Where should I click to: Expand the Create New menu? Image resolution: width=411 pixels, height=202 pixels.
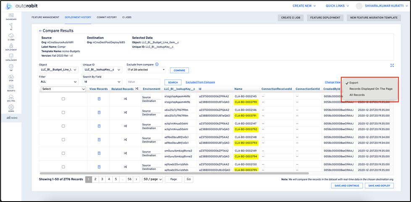pos(304,6)
